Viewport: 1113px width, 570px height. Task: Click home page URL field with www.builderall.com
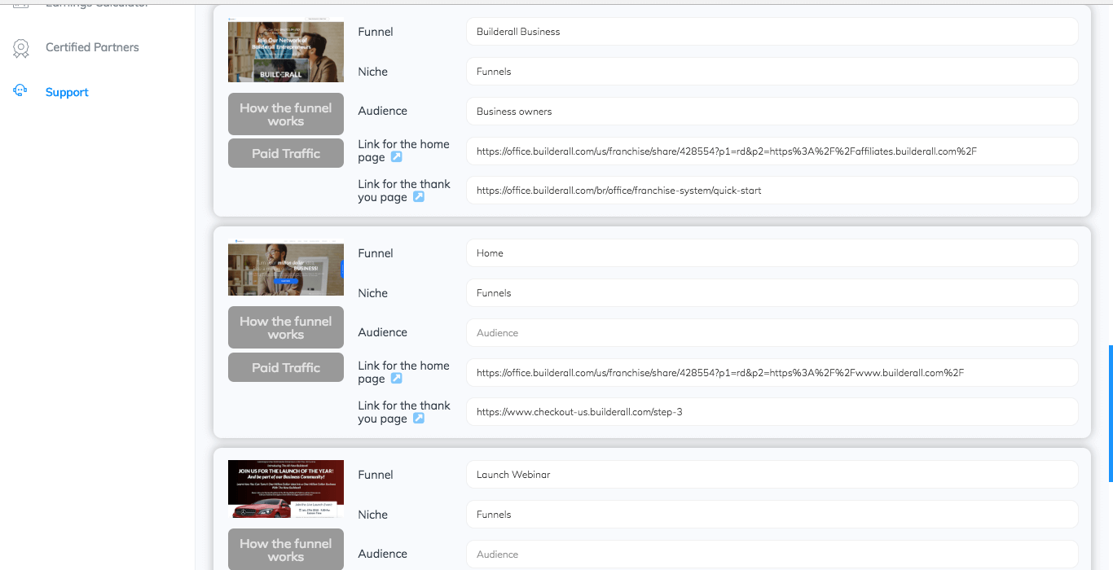pyautogui.click(x=772, y=373)
